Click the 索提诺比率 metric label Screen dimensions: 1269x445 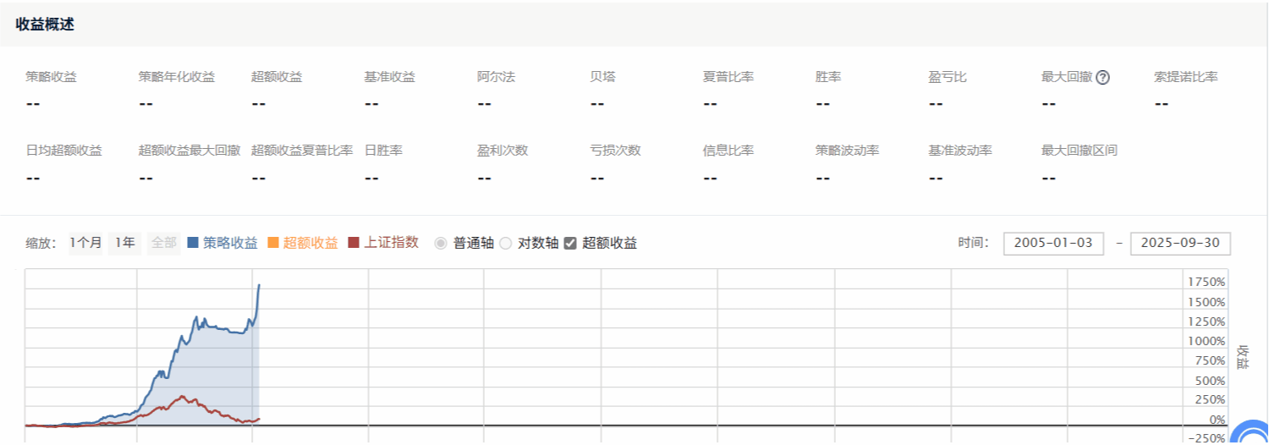click(x=1186, y=78)
